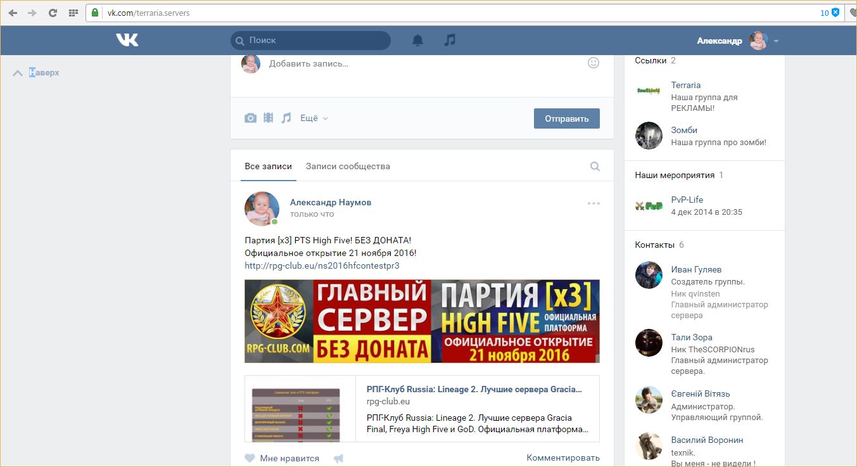
Task: Like the post with heart icon
Action: pos(250,458)
